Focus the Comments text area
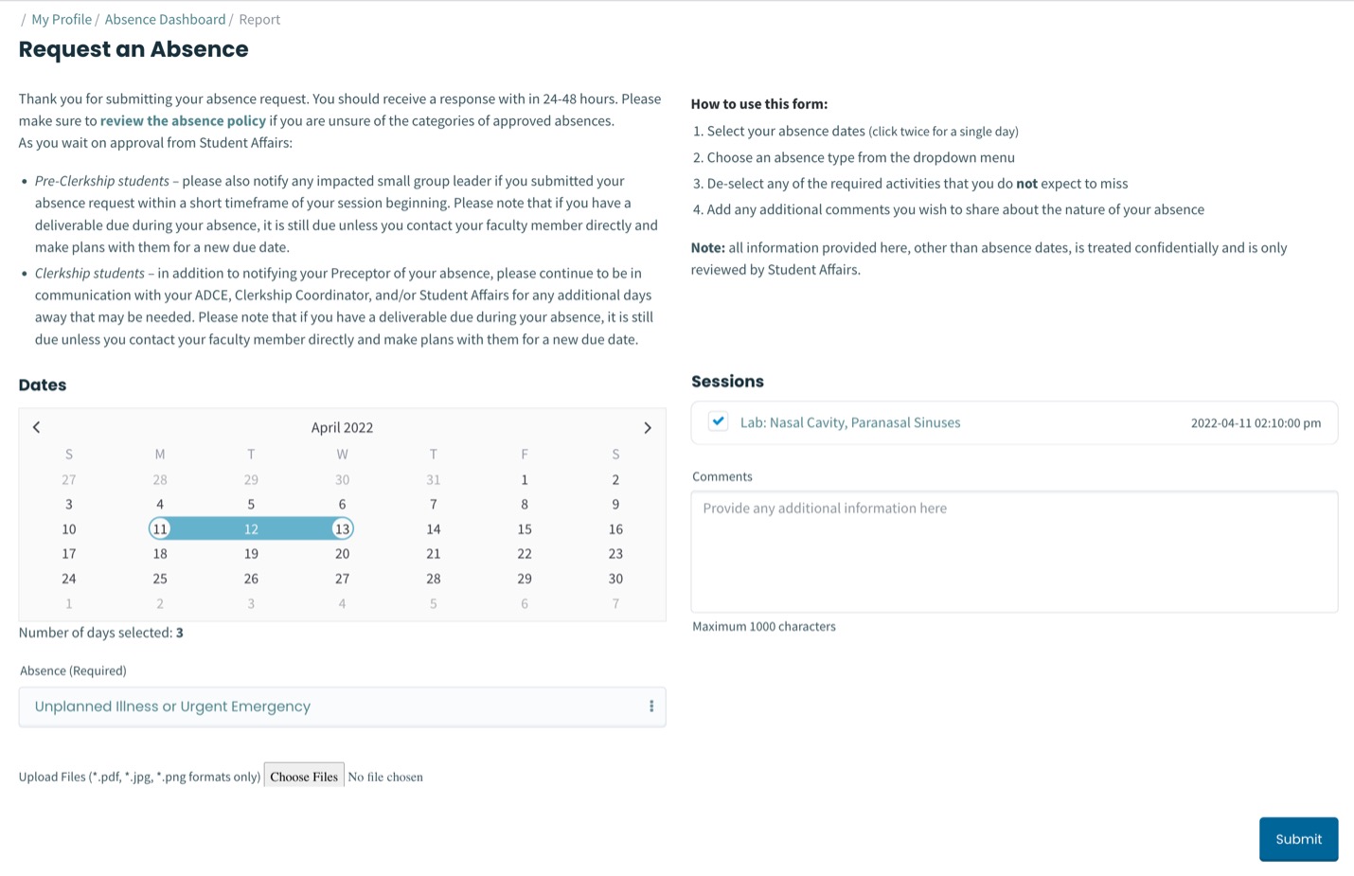1354x876 pixels. click(1014, 551)
